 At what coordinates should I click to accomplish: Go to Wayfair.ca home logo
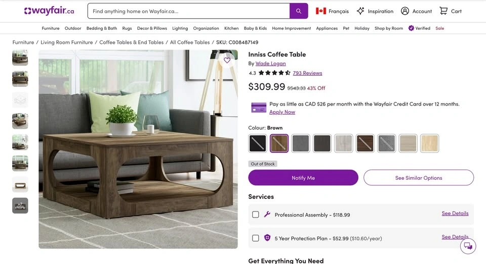[49, 11]
